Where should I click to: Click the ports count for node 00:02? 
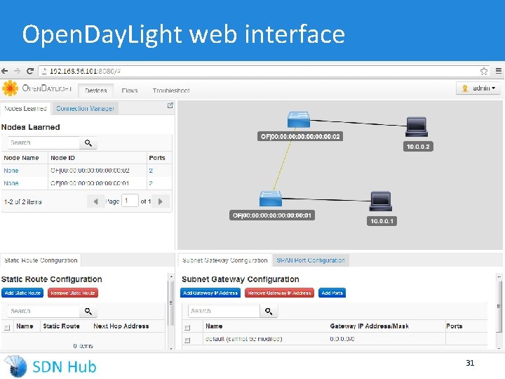pyautogui.click(x=151, y=171)
